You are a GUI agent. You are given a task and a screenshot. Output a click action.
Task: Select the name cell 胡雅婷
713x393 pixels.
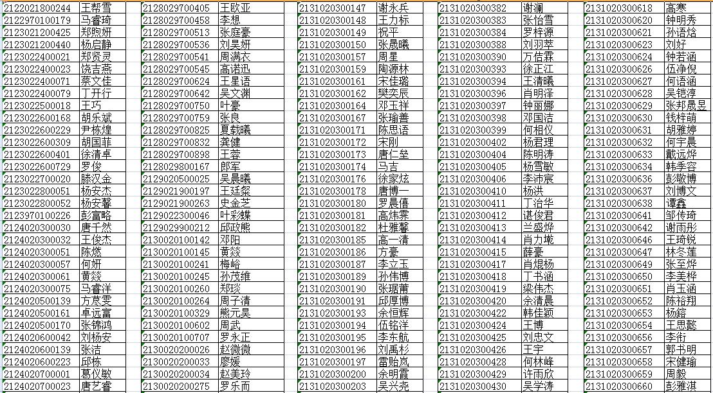688,130
